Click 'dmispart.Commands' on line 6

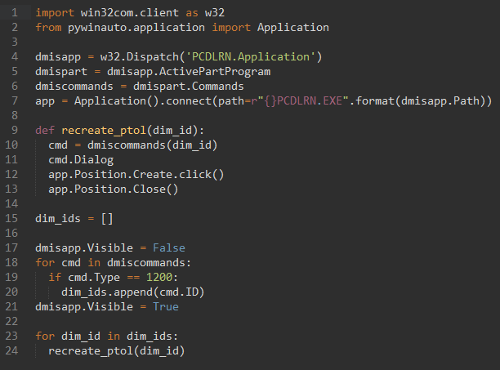[x=189, y=87]
